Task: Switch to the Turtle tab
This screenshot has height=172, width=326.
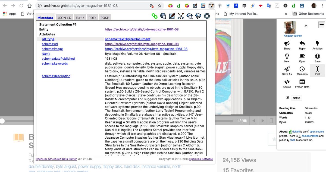Action: coord(80,18)
